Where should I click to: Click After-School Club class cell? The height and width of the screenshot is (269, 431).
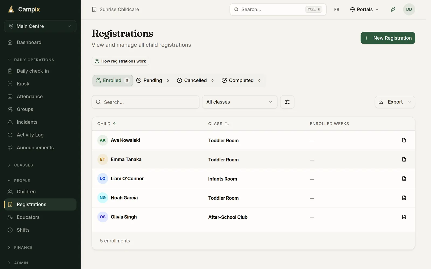[x=228, y=217]
